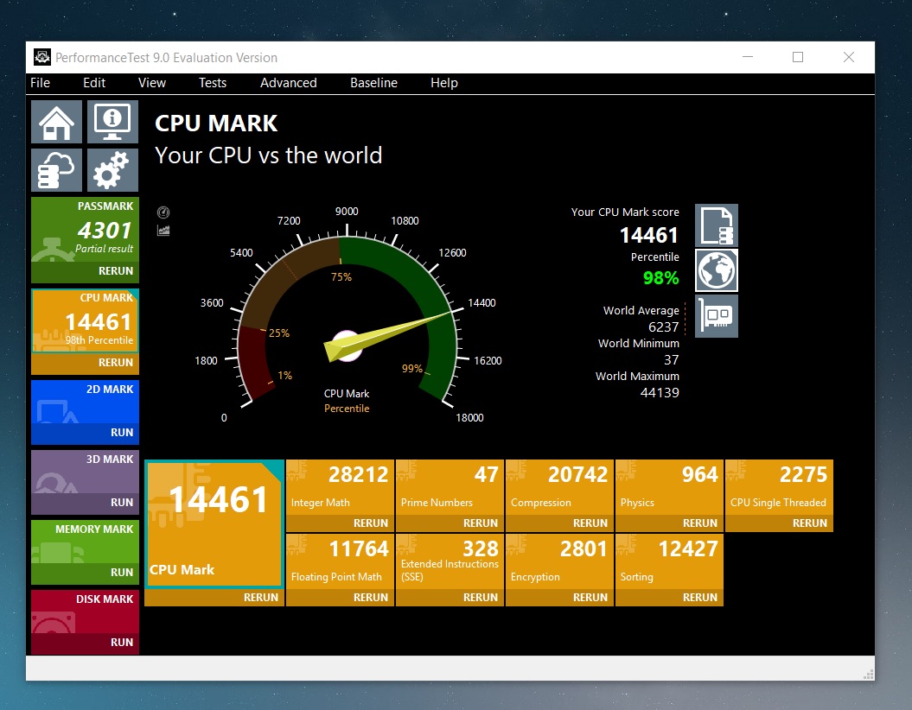Rerun the Physics test
This screenshot has width=912, height=710.
click(x=669, y=523)
